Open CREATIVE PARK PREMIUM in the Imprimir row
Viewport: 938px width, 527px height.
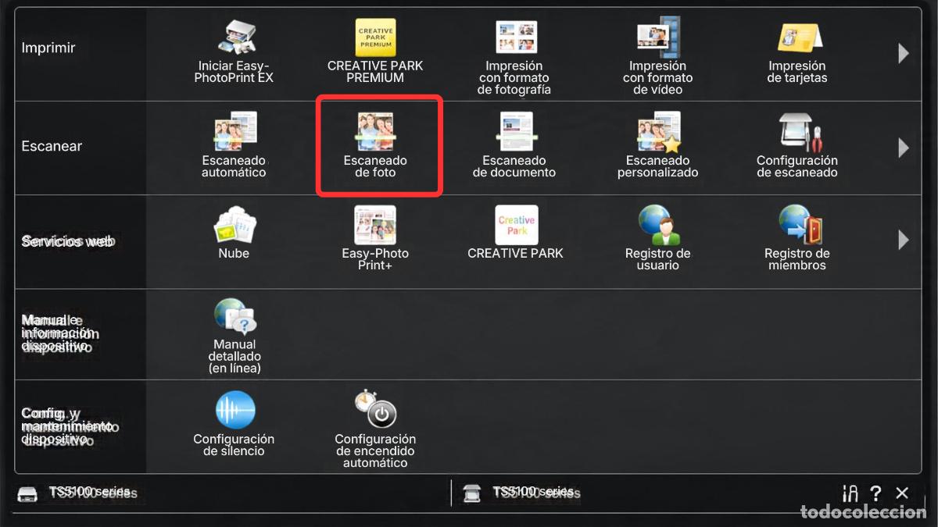375,52
